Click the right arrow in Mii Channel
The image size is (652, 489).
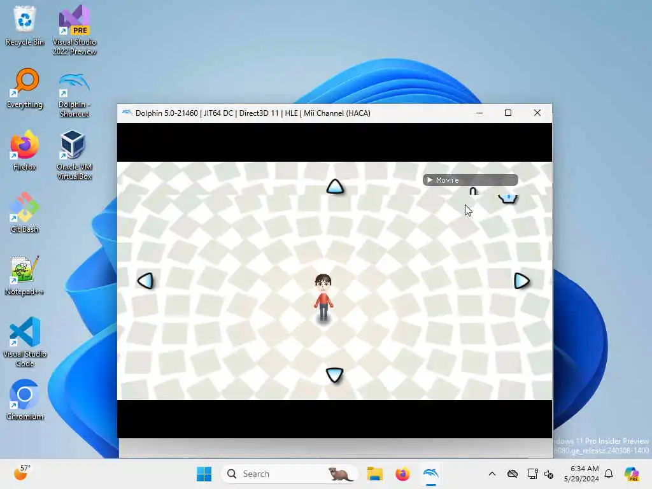(x=521, y=281)
